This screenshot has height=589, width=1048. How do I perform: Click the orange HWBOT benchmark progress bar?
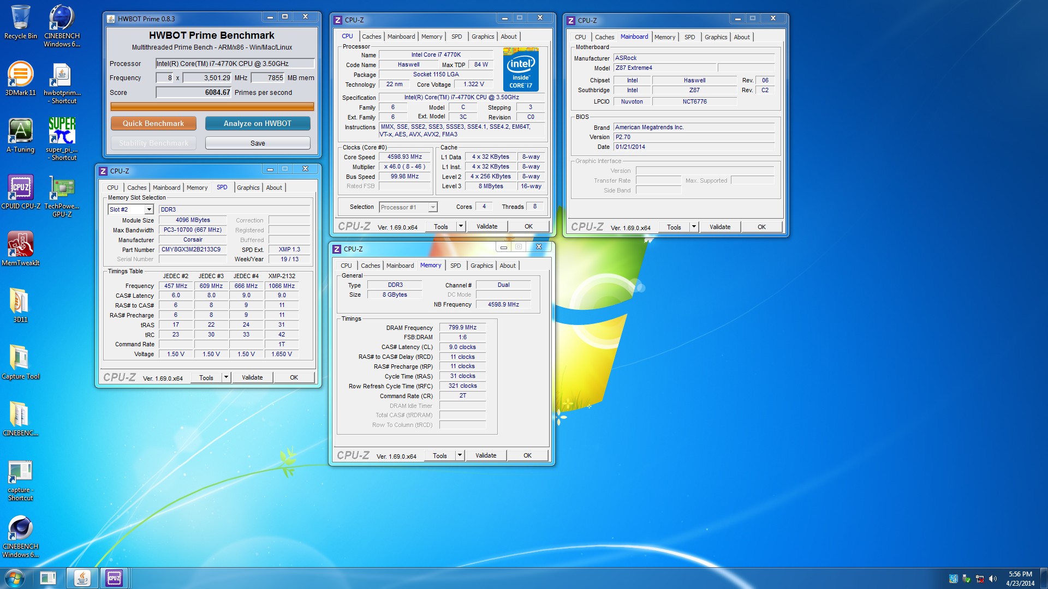click(212, 106)
